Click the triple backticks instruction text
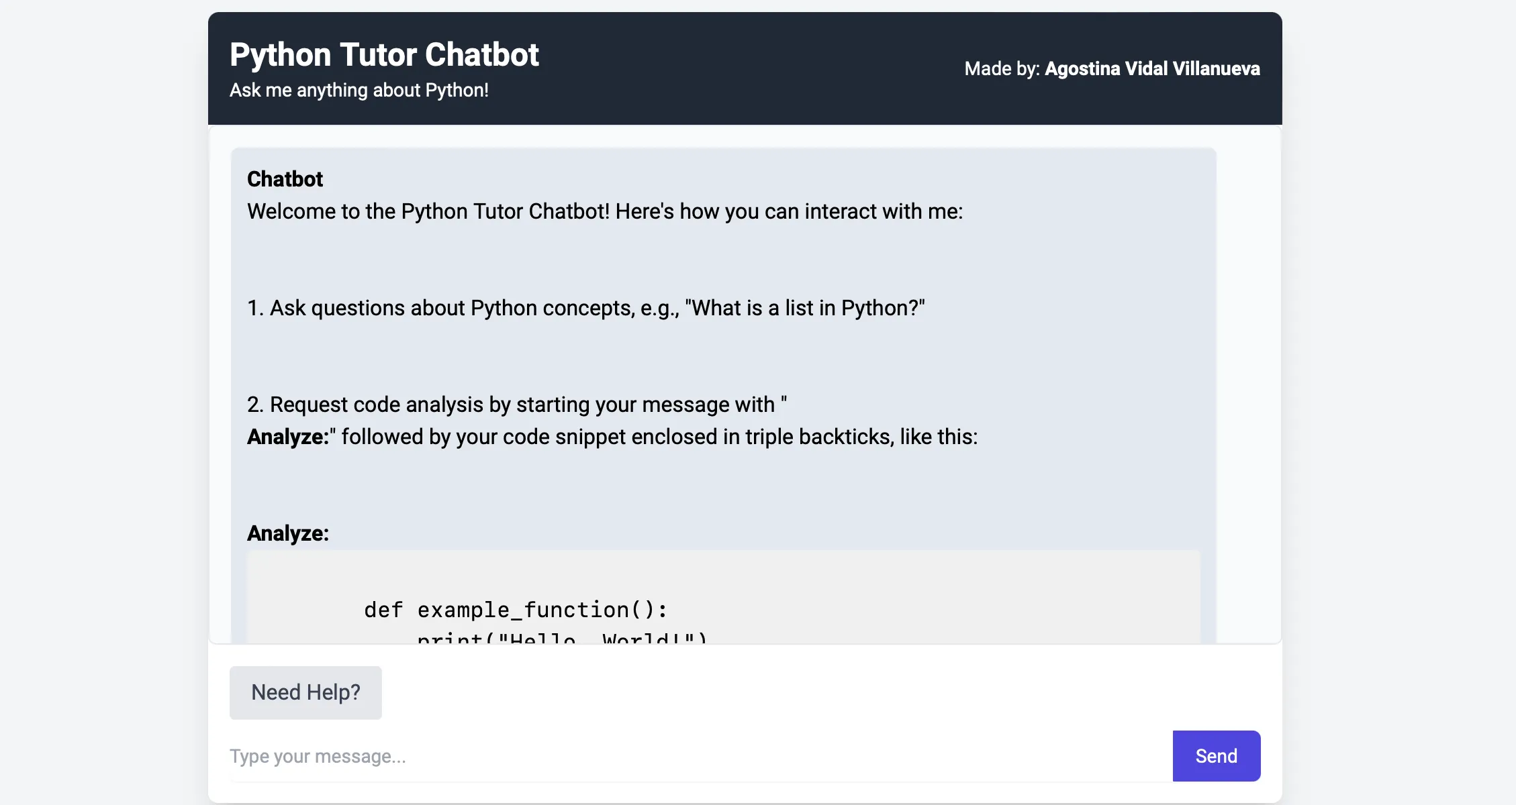This screenshot has width=1516, height=805. (725, 437)
